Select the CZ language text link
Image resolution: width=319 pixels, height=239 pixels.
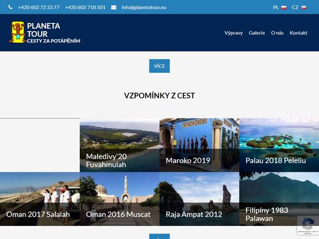pos(295,7)
